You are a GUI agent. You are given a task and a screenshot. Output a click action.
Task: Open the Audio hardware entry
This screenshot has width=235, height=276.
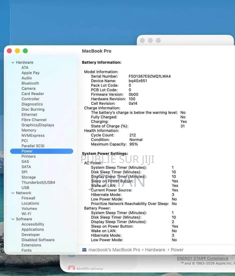27,78
